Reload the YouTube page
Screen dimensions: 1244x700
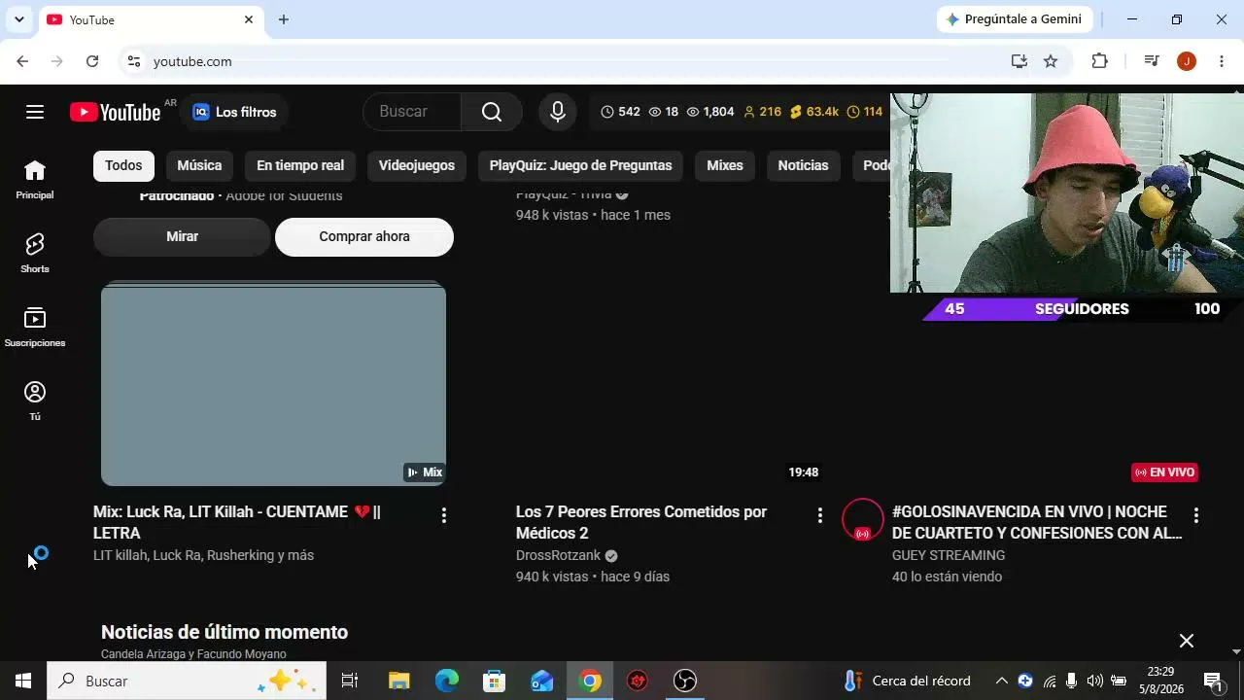92,61
